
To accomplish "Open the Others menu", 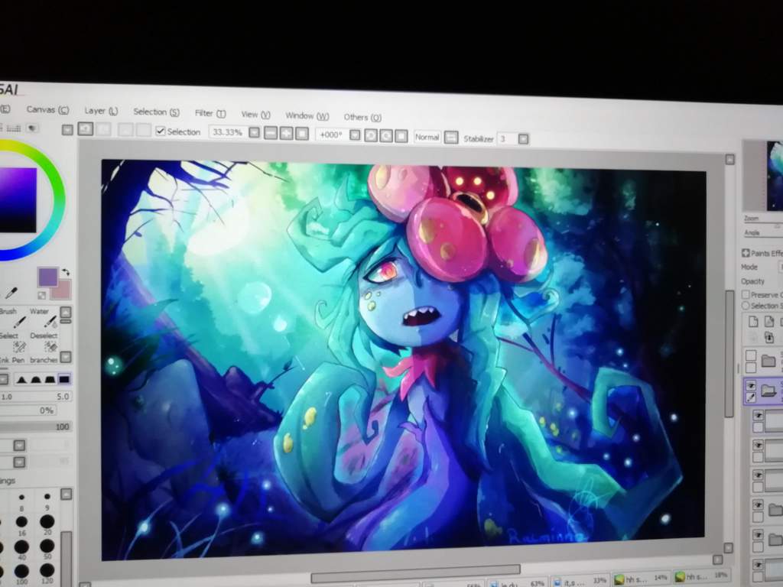I will click(x=362, y=117).
